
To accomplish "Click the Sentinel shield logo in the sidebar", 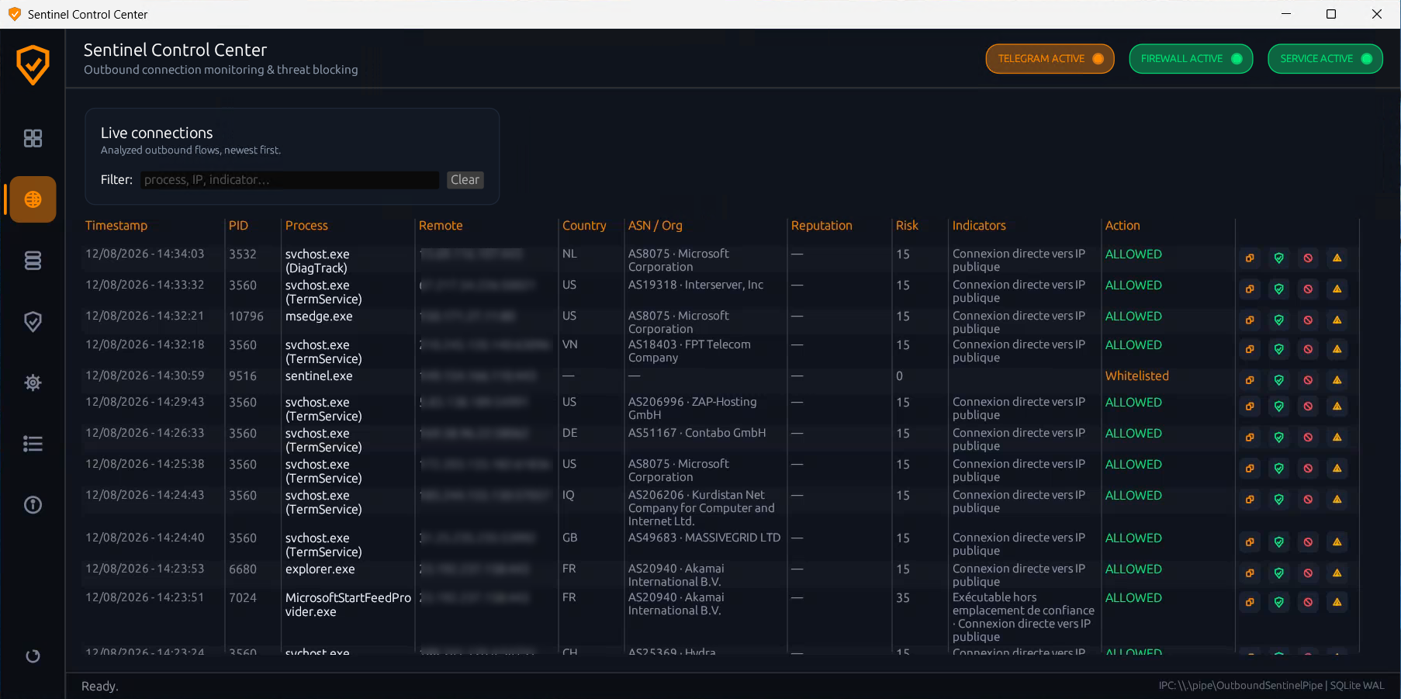I will (33, 65).
